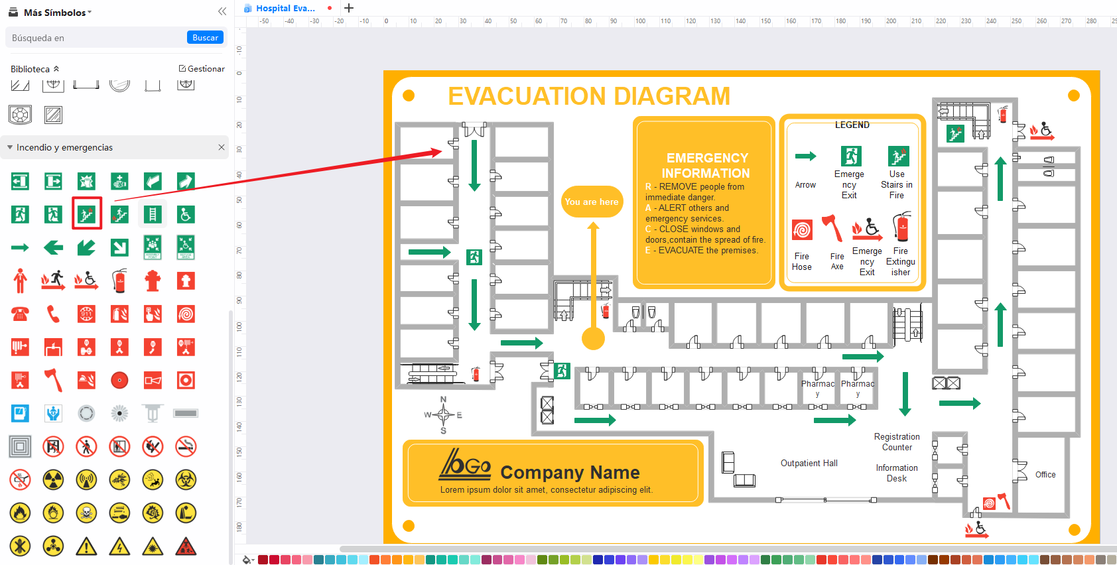Select the EMERGENCY INFORMATION heading
The width and height of the screenshot is (1117, 565).
(x=706, y=165)
